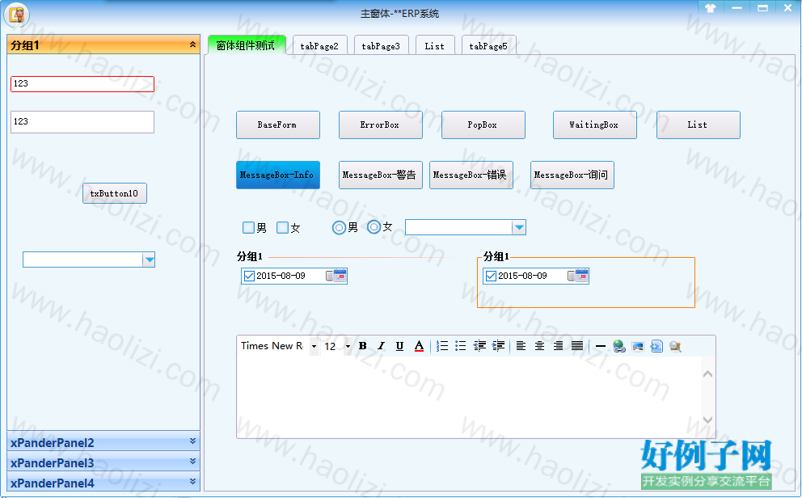
Task: Open the List tab
Action: (x=435, y=45)
